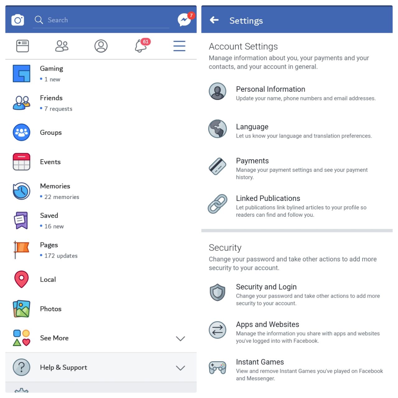This screenshot has width=398, height=398.
Task: Open Instant Games controller icon
Action: coord(217,368)
